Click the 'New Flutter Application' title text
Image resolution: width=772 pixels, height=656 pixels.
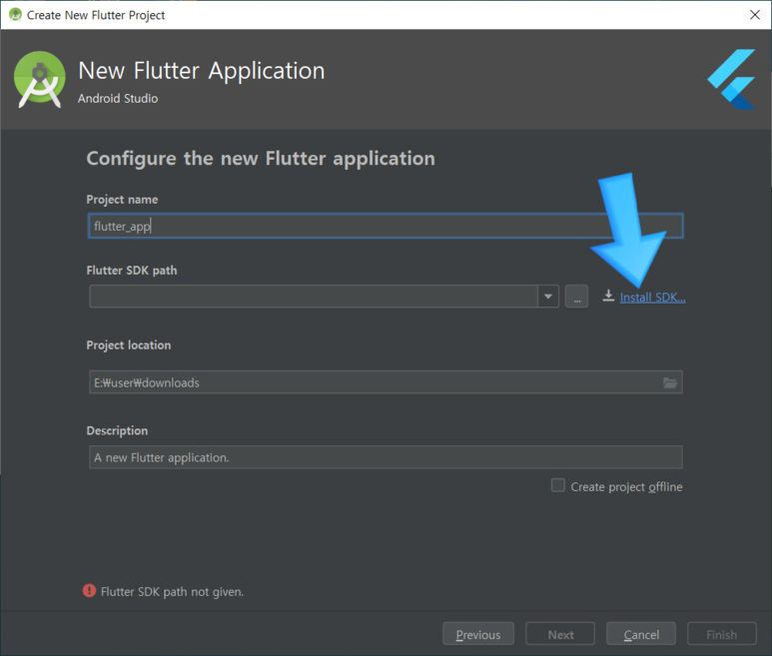tap(202, 71)
